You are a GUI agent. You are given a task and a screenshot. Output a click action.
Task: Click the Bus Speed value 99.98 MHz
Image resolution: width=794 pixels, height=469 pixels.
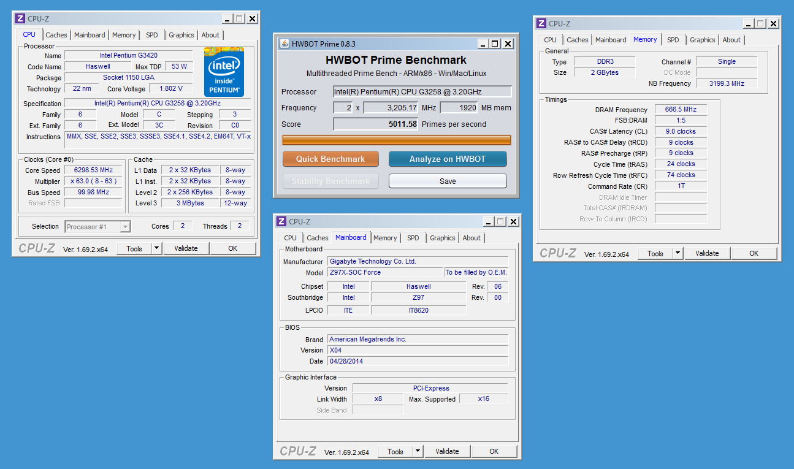point(93,192)
